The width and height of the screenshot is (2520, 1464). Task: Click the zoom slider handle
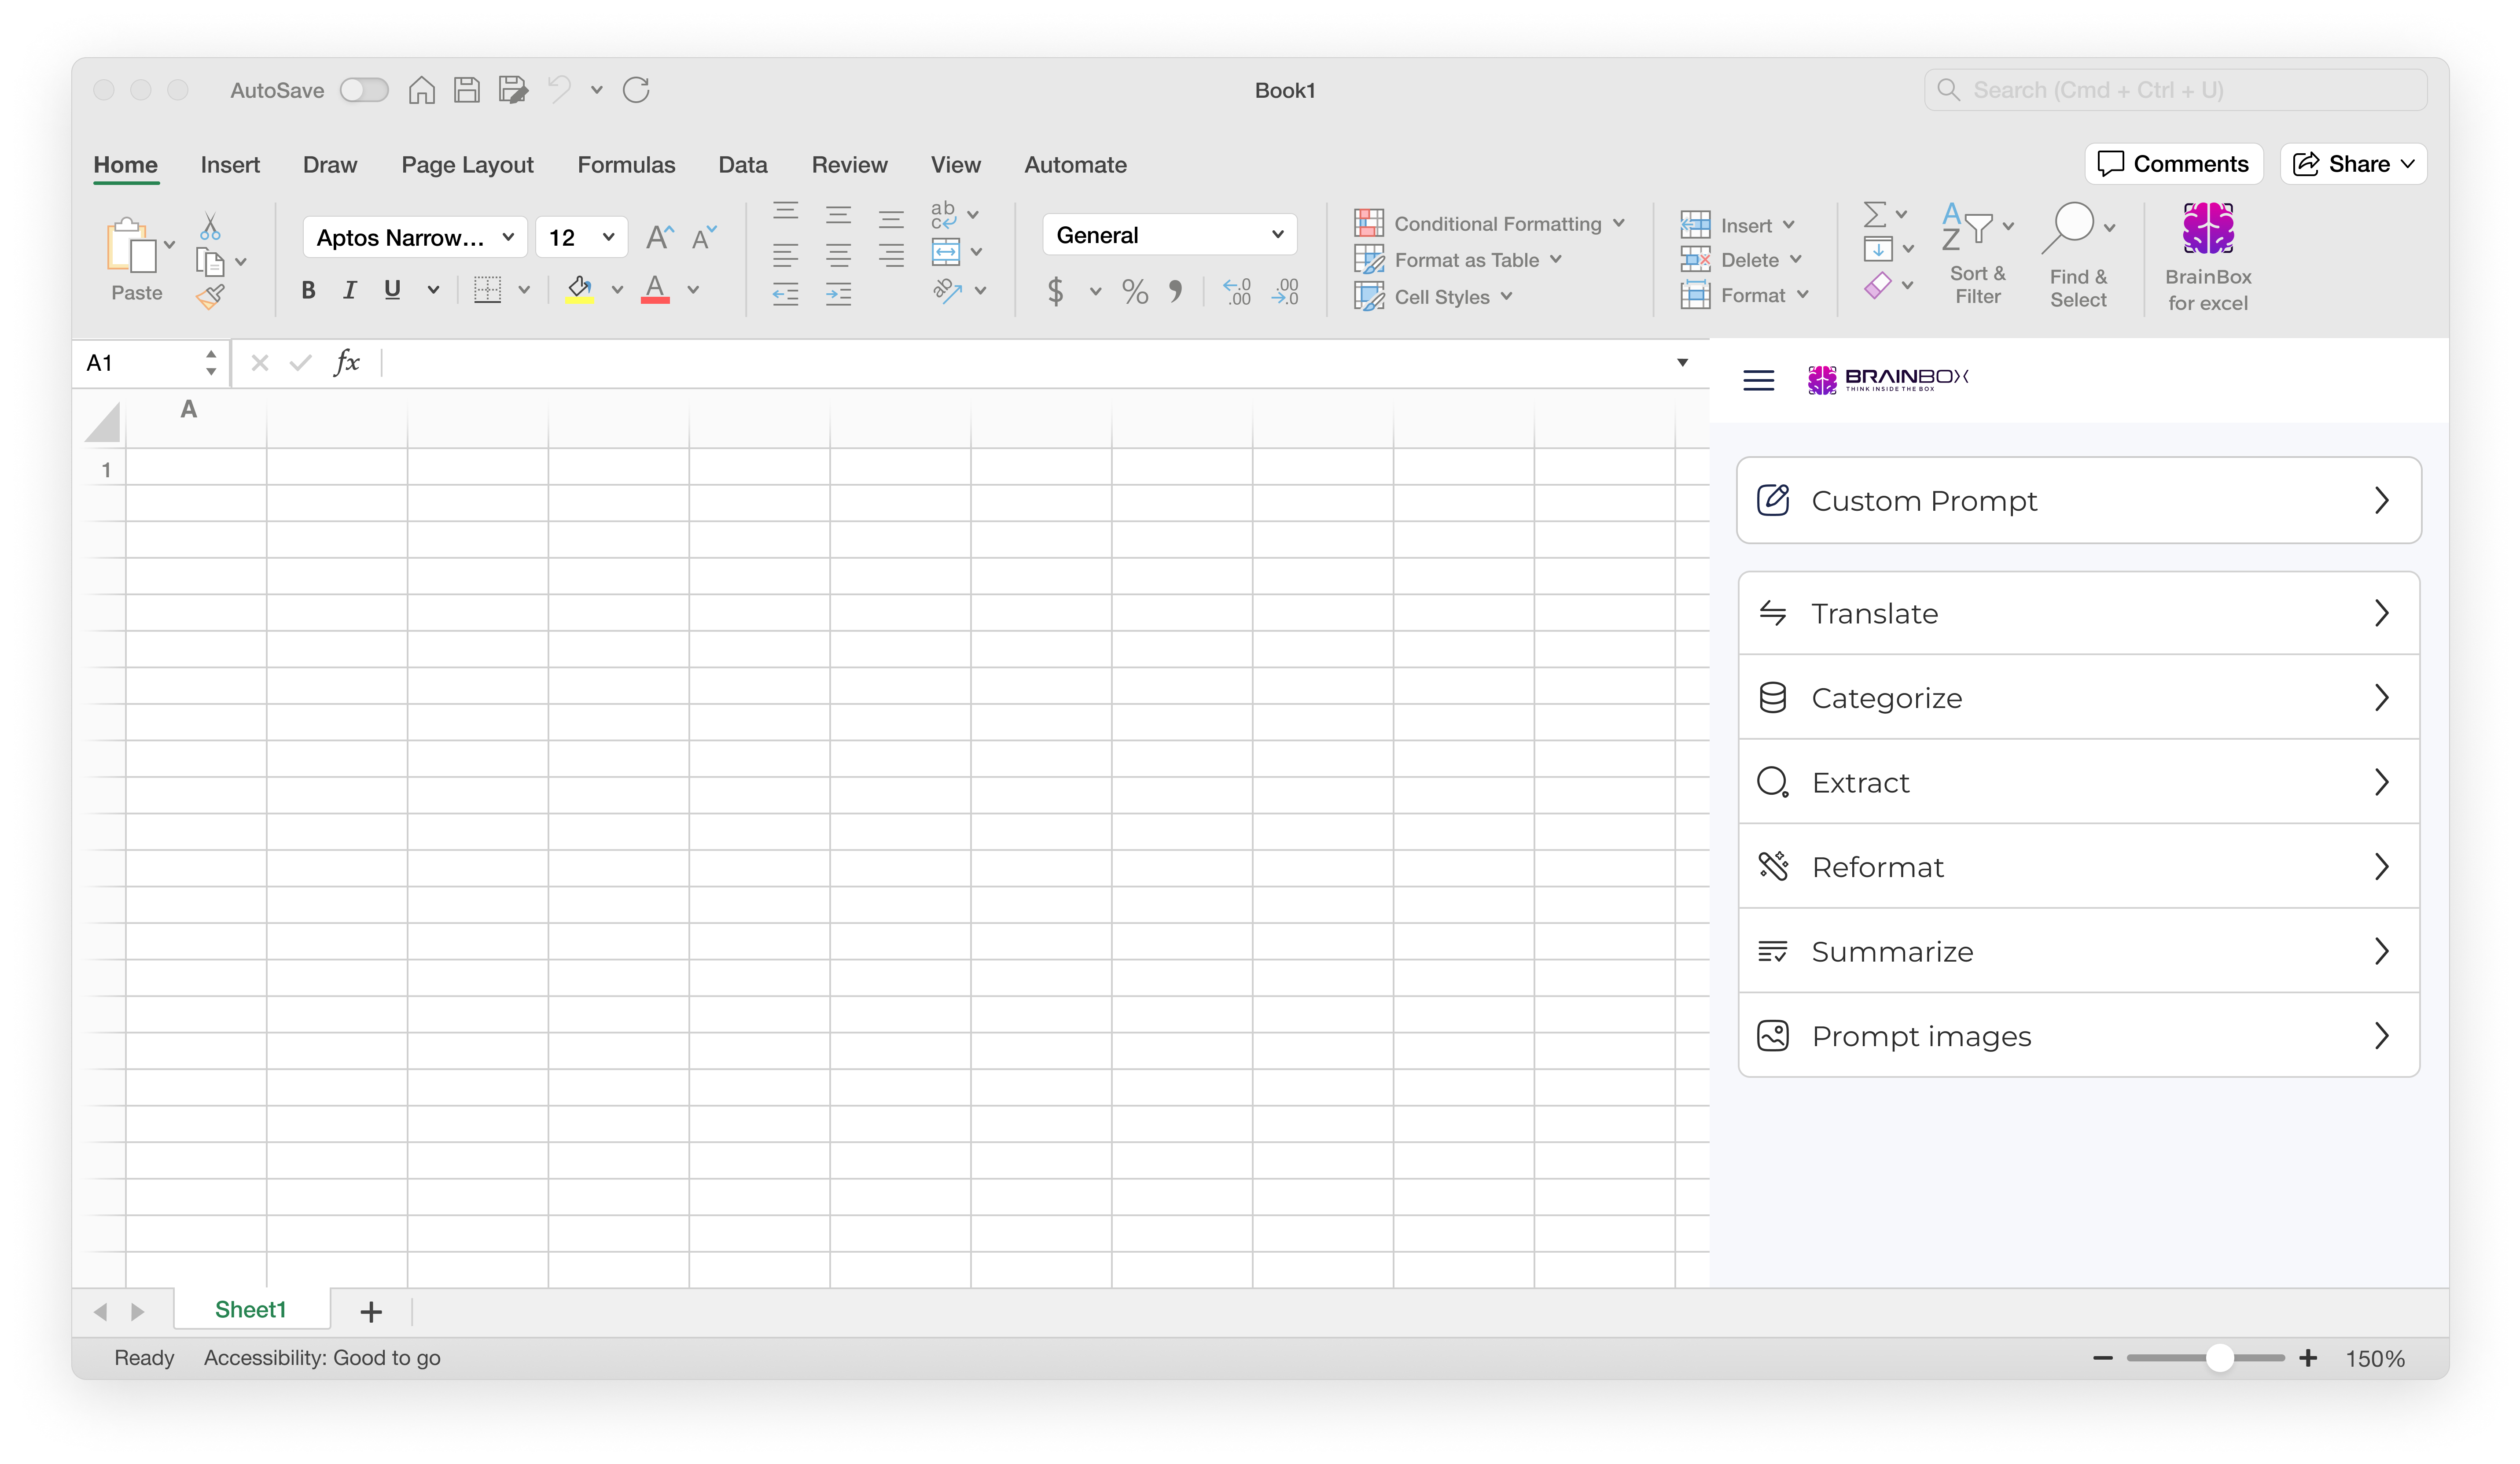click(x=2219, y=1357)
